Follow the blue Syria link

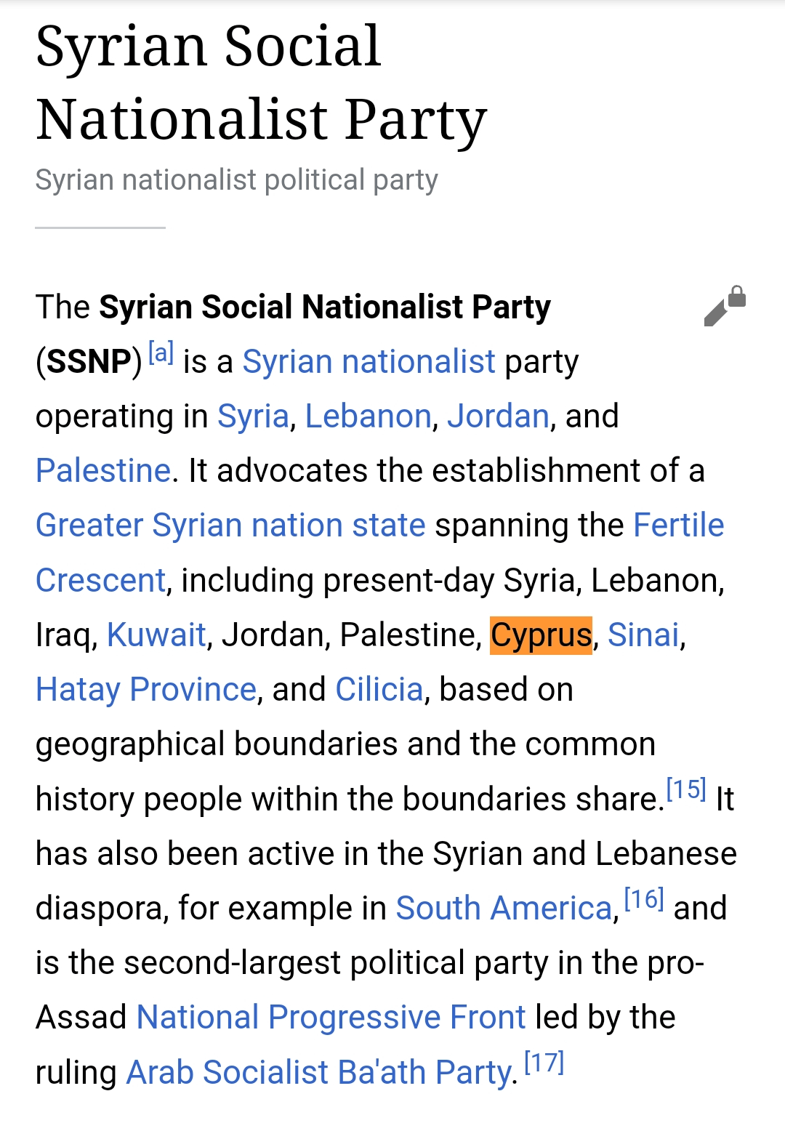tap(253, 416)
